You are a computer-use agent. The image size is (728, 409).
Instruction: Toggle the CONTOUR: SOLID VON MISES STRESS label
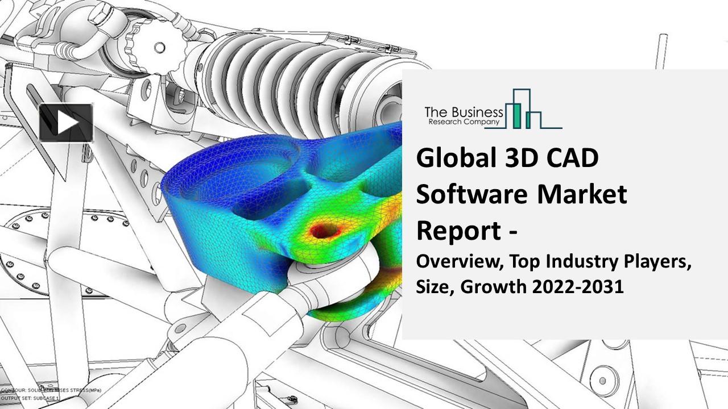click(50, 391)
